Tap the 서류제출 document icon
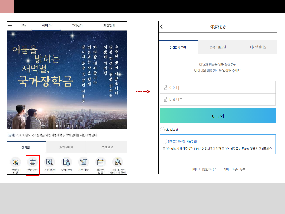The width and height of the screenshot is (285, 214). point(83,162)
